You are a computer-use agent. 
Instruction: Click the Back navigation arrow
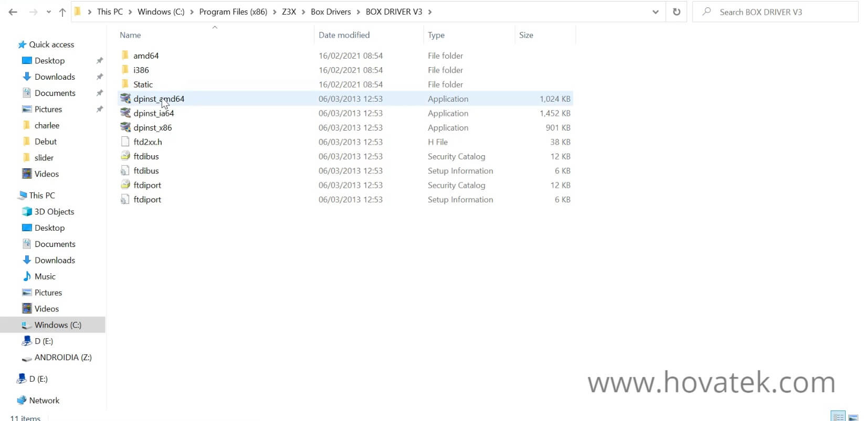click(x=13, y=12)
